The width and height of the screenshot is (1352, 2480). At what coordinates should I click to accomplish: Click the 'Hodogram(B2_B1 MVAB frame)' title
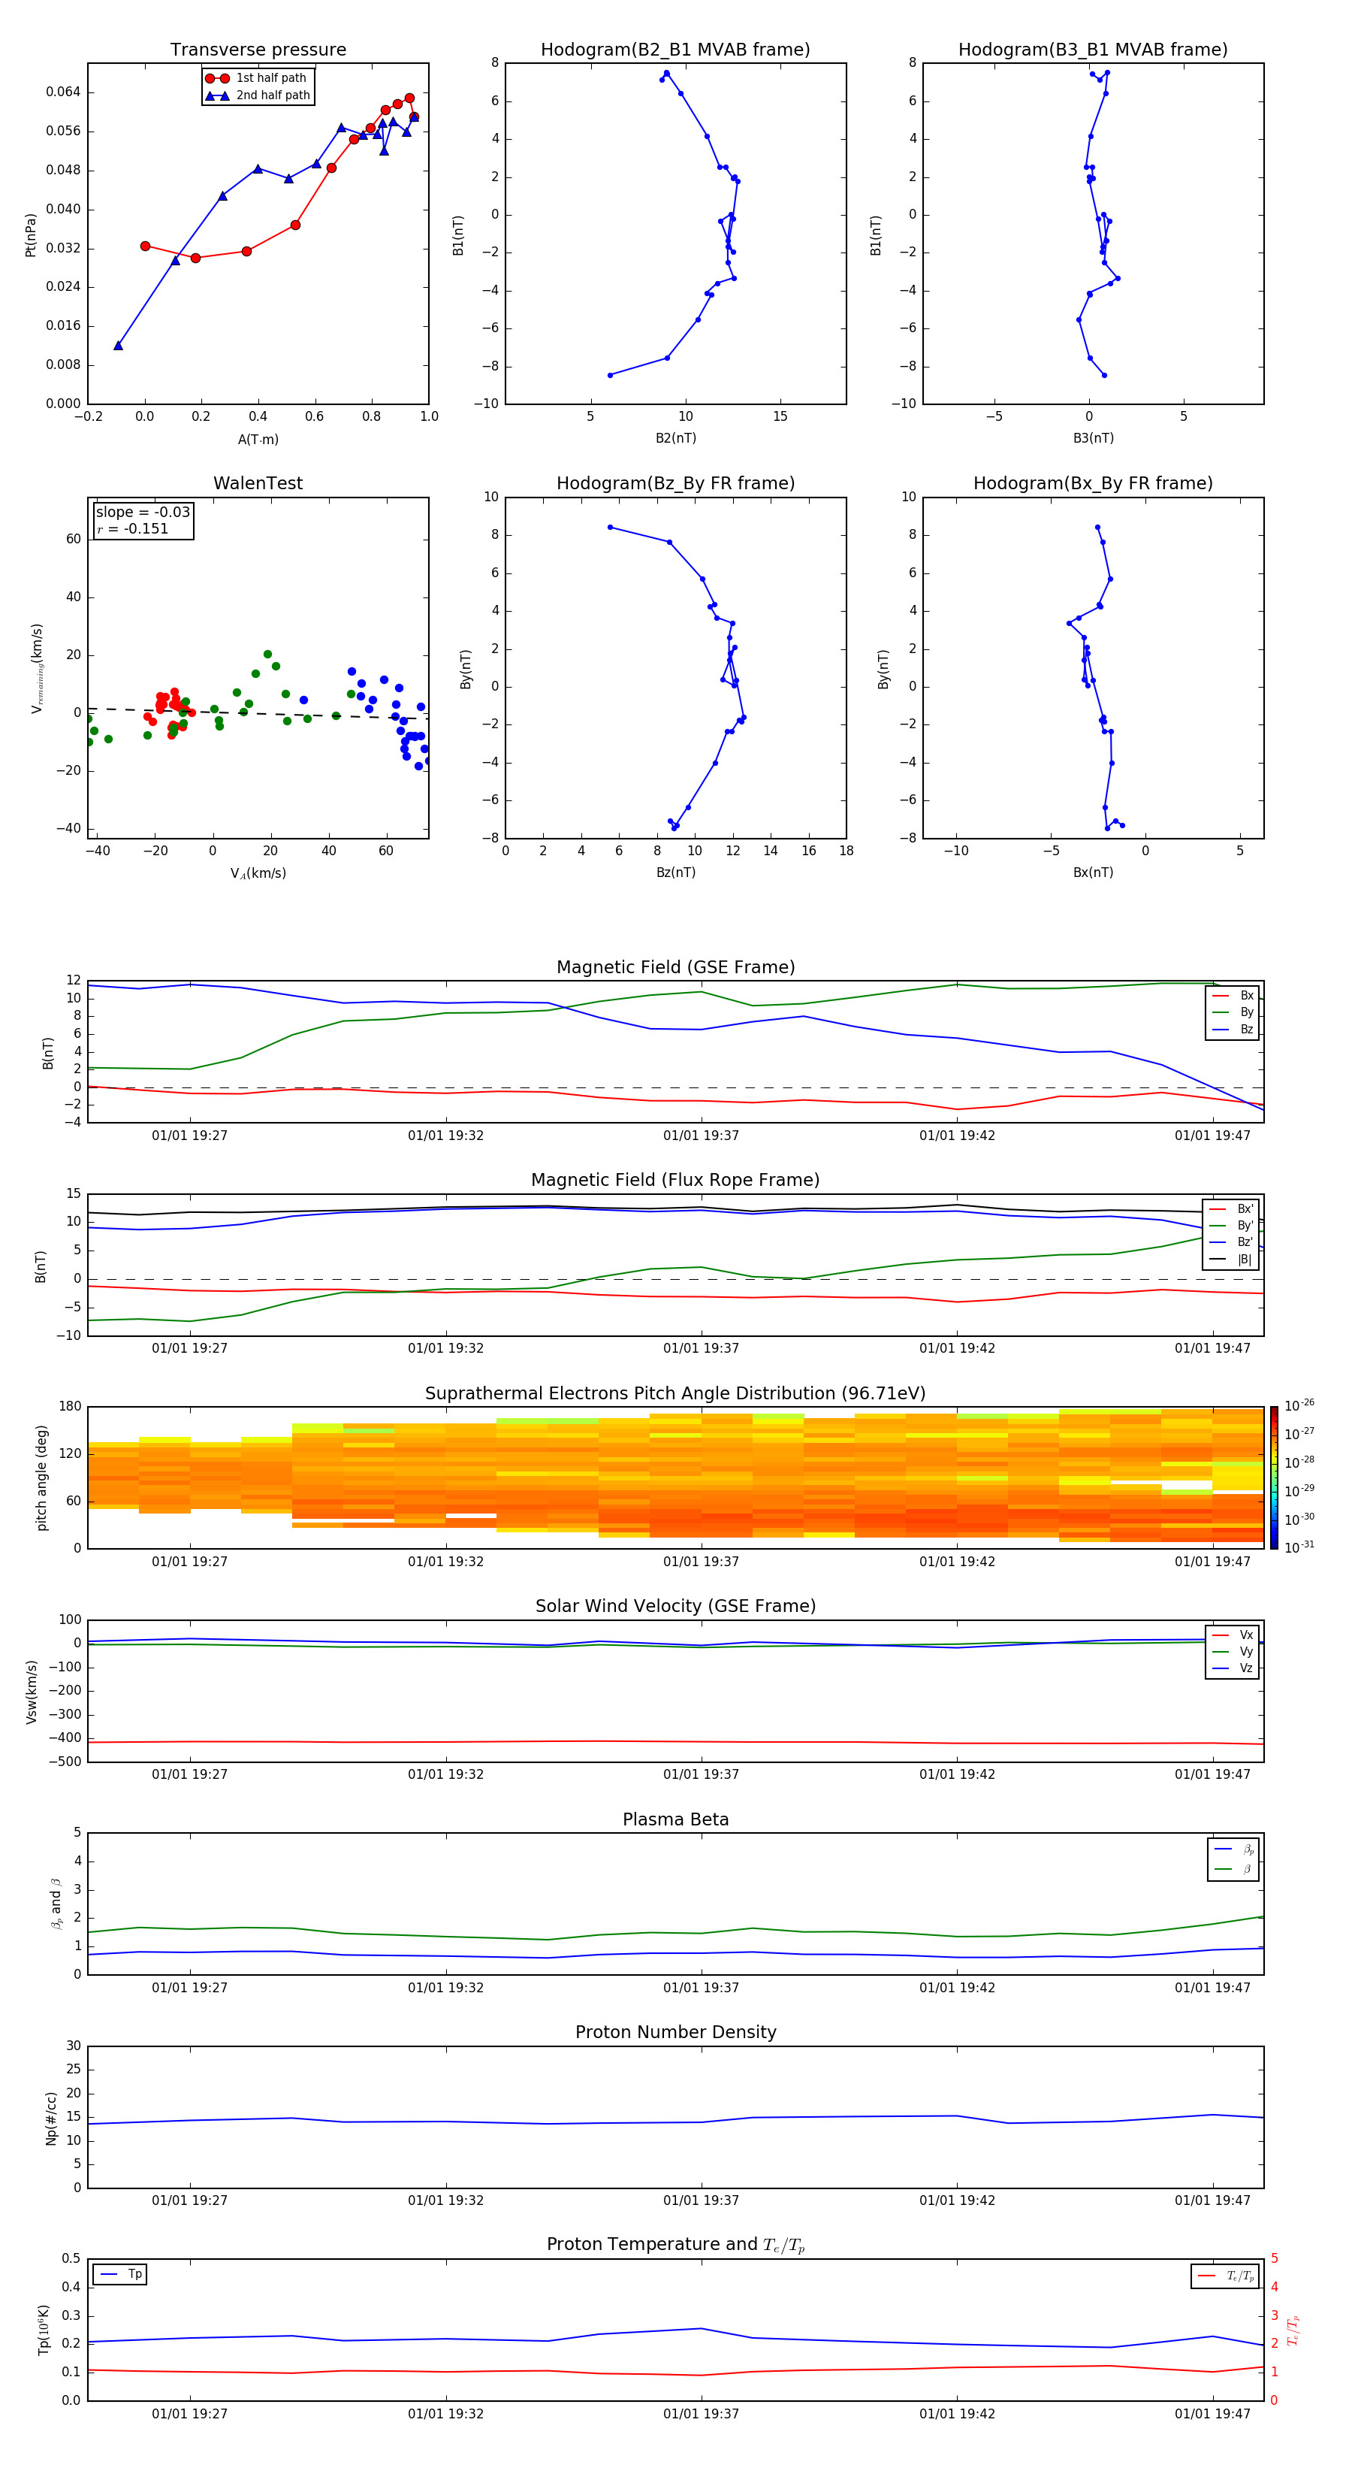point(675,49)
